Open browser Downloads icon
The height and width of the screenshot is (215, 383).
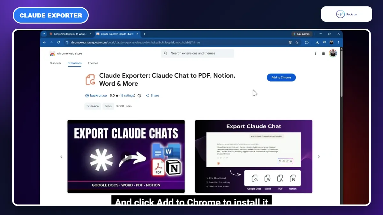317,42
